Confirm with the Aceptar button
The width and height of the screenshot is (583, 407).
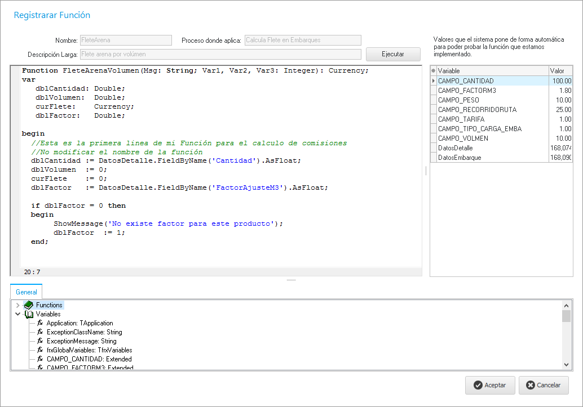pos(489,386)
